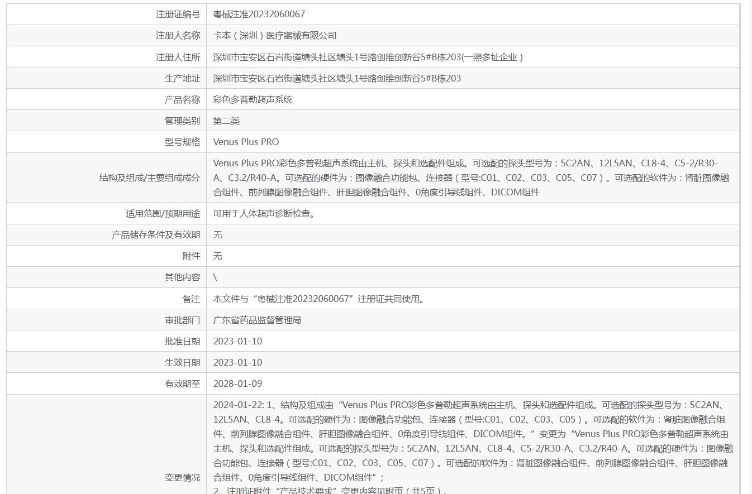Click the 有效期至 label cell
Screen dimensions: 752x494
[x=106, y=383]
